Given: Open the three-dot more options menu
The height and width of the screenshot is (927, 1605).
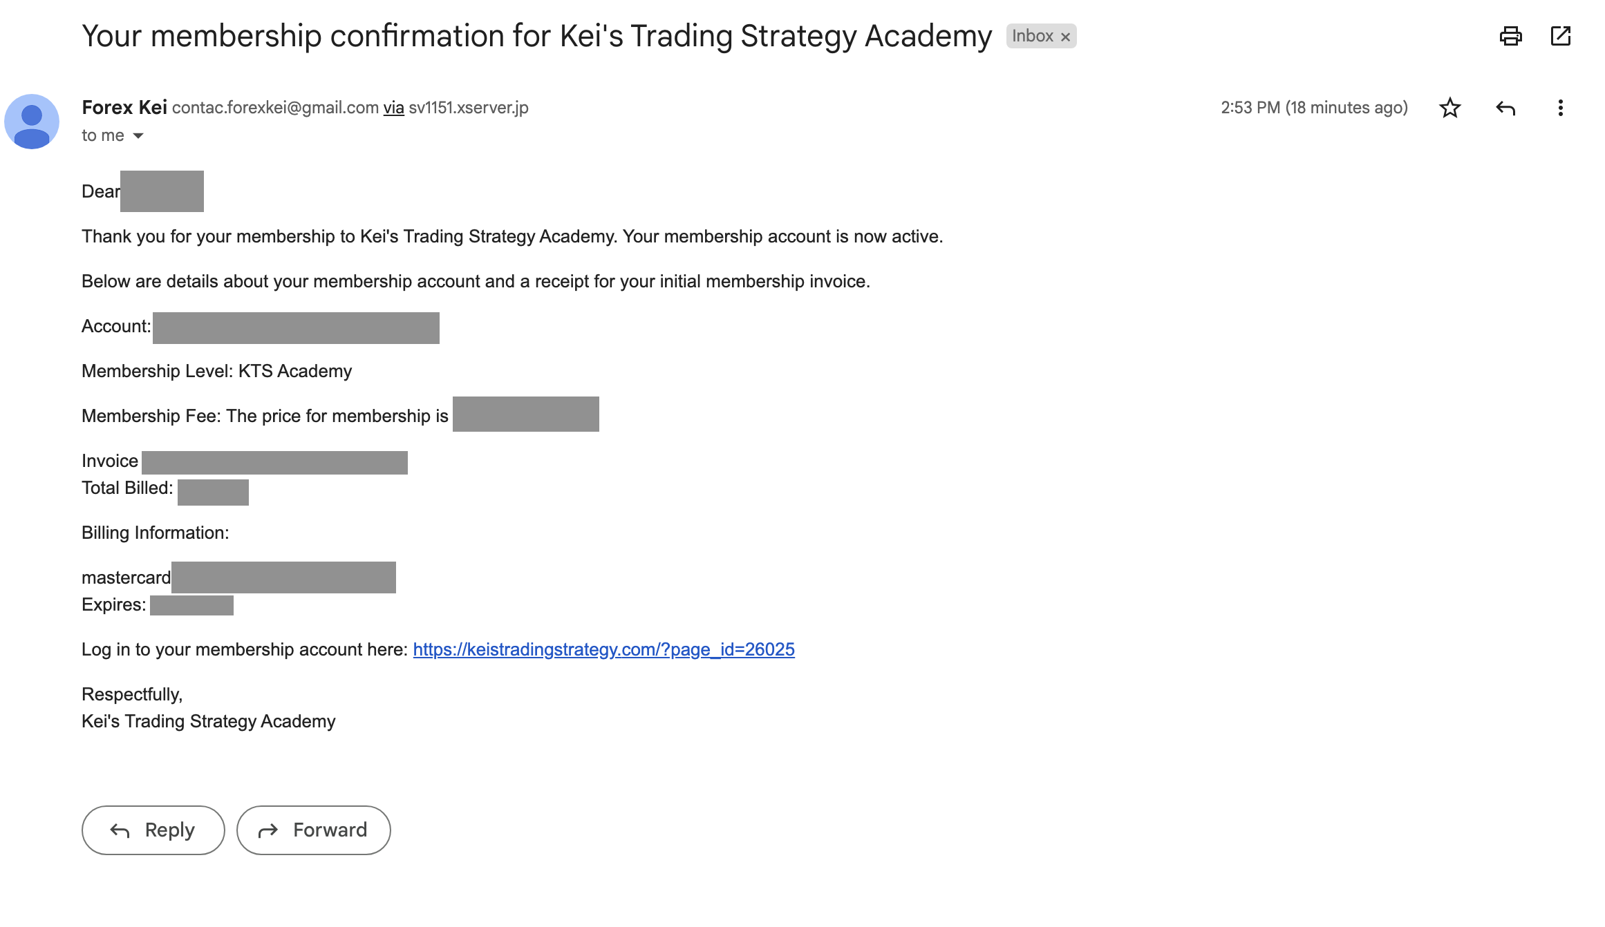Looking at the screenshot, I should [x=1560, y=108].
